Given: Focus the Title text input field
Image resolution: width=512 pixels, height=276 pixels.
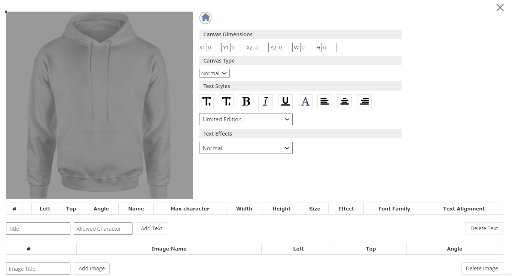Looking at the screenshot, I should click(x=38, y=229).
